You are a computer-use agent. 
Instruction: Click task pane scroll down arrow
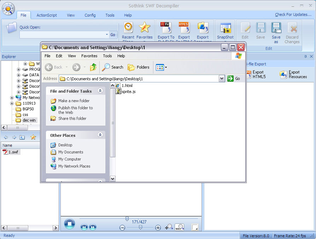[113, 179]
